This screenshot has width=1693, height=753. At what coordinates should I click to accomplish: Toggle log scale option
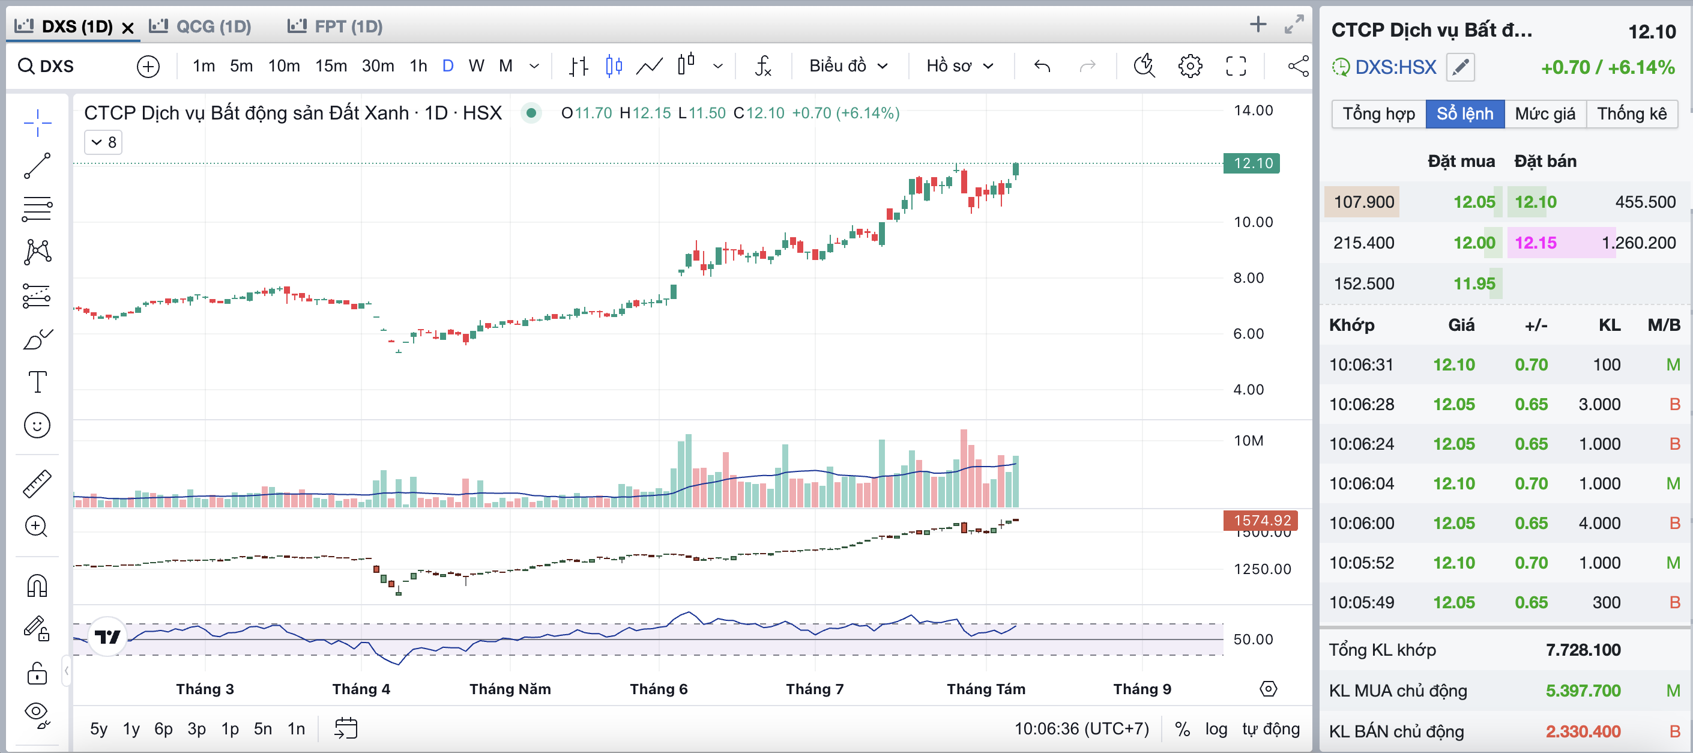click(1216, 728)
